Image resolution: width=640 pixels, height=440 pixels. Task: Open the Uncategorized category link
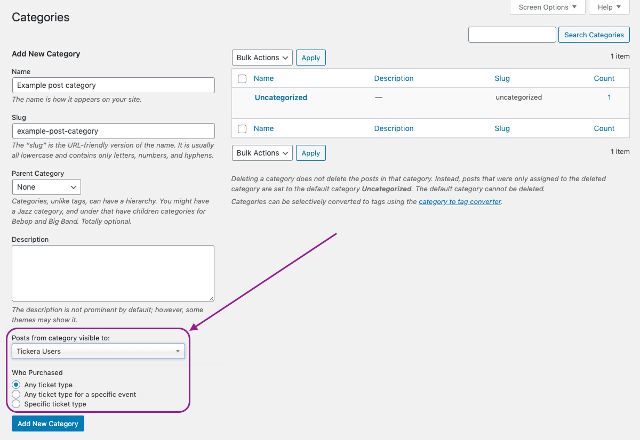point(281,97)
